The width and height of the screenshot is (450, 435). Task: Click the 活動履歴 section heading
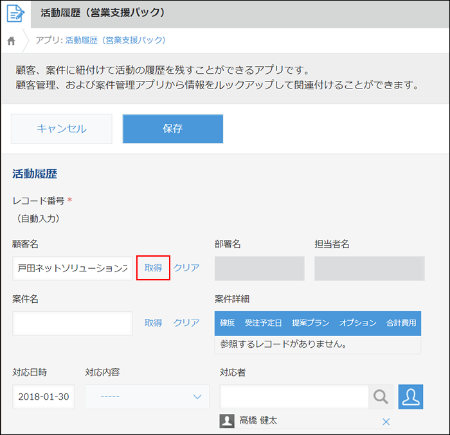[x=35, y=174]
